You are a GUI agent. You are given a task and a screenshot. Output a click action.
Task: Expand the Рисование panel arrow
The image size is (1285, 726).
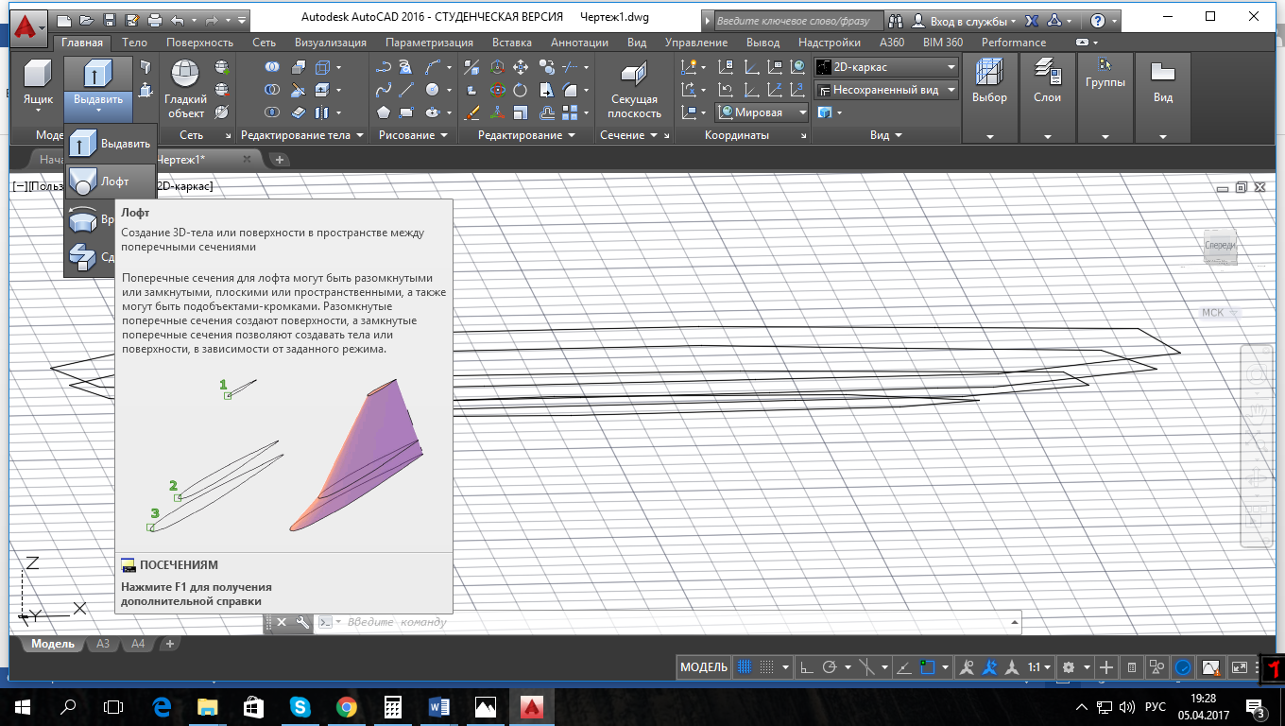click(x=413, y=135)
